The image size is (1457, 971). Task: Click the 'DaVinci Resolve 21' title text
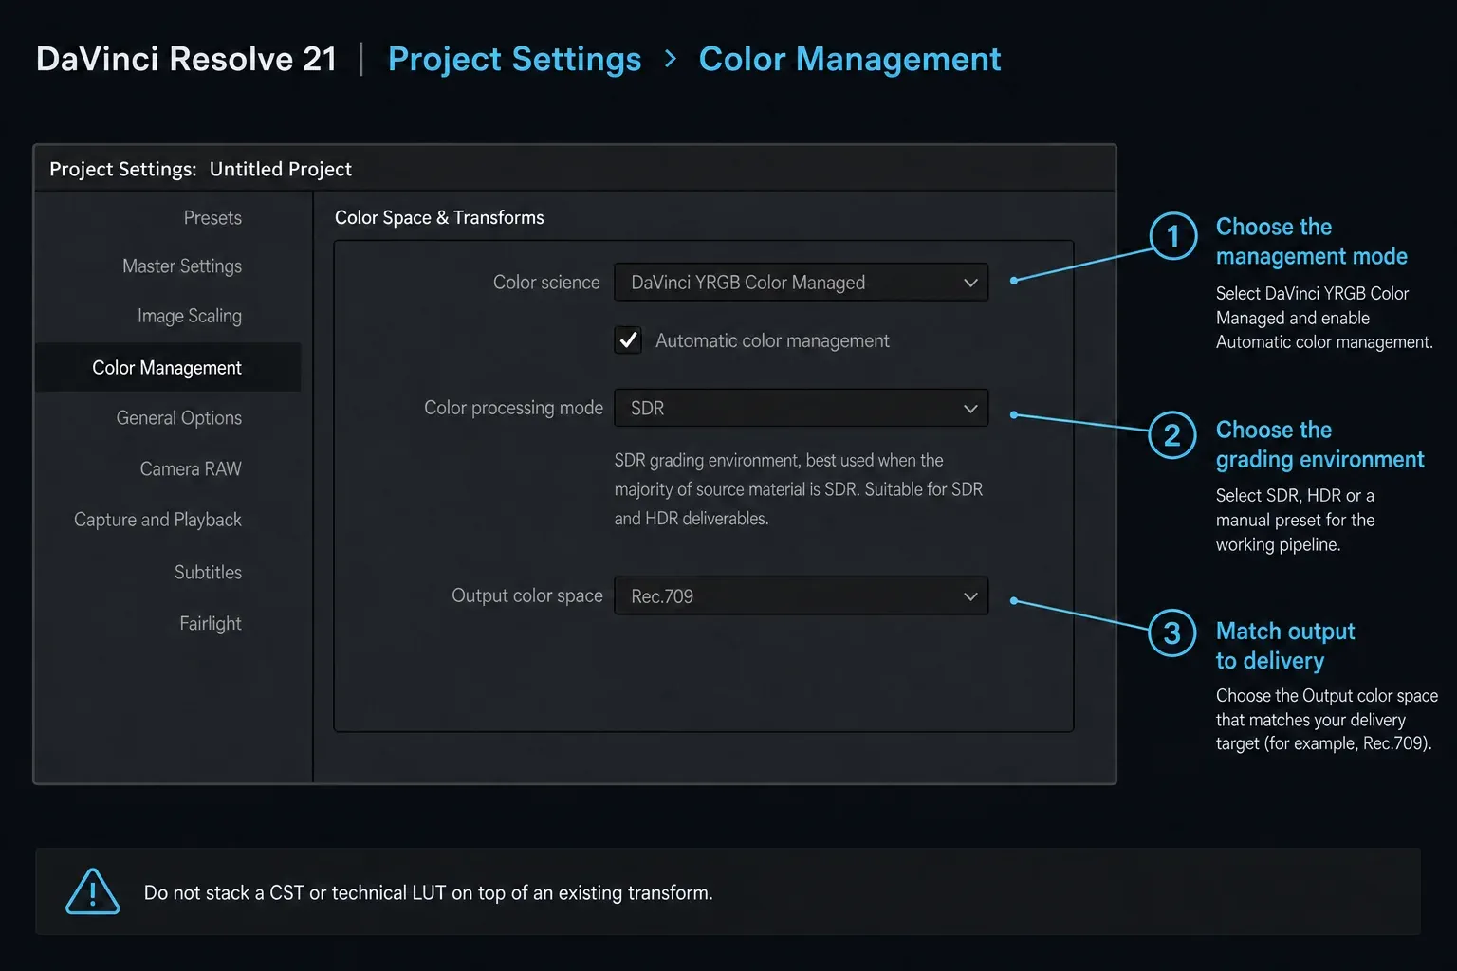(x=187, y=59)
